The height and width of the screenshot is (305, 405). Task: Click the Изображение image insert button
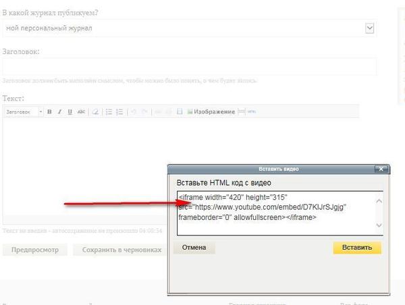[211, 111]
